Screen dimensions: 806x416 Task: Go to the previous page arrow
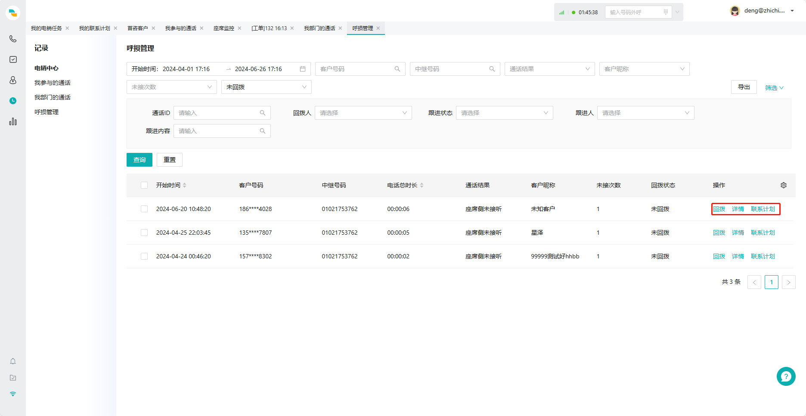pos(754,282)
